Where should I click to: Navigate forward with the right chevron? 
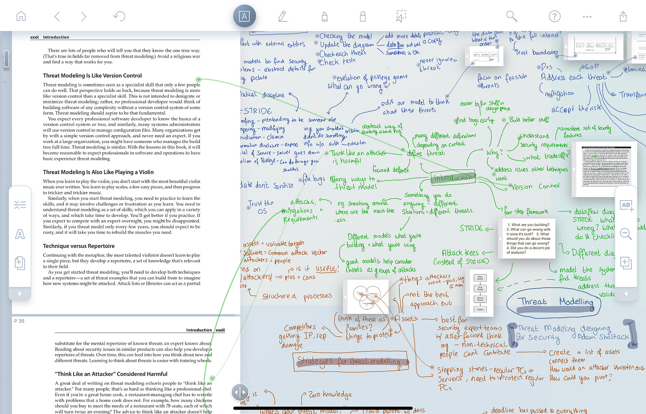[84, 16]
